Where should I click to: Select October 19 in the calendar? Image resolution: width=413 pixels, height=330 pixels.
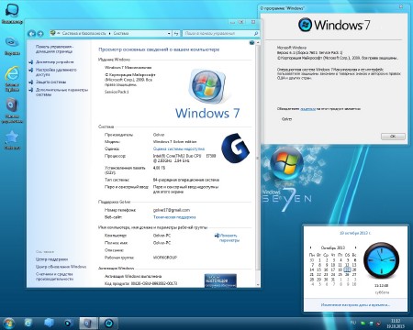347,269
